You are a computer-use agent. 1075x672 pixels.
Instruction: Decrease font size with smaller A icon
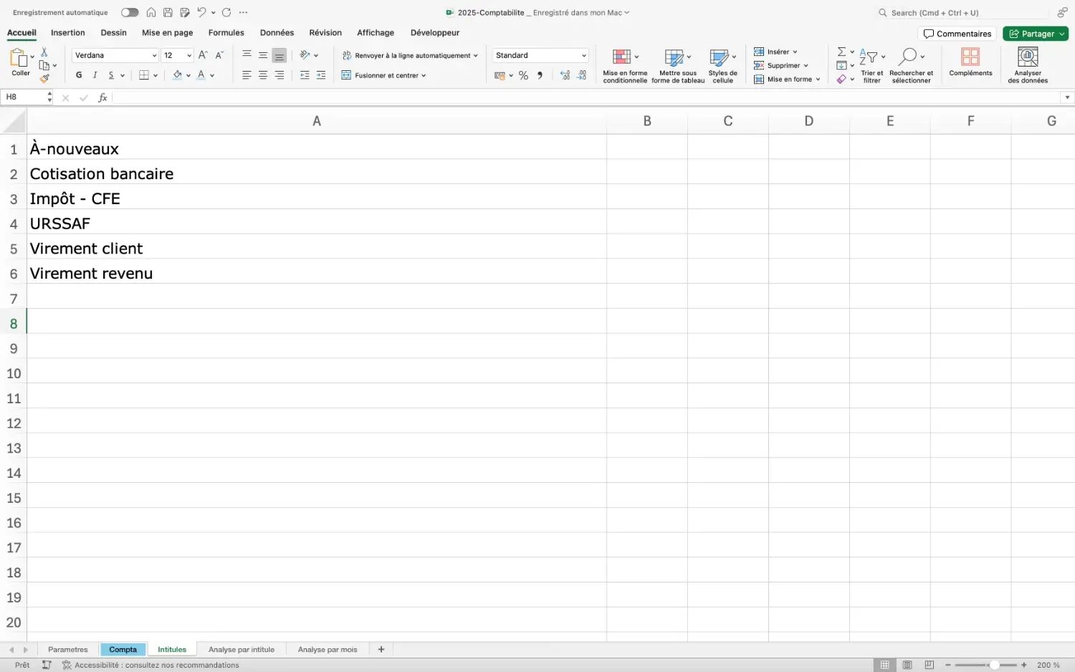(219, 55)
